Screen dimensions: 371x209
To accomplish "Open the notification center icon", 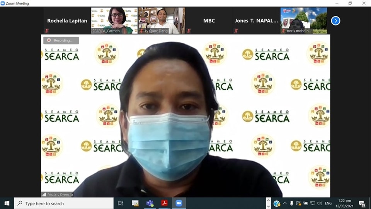I will coord(362,203).
